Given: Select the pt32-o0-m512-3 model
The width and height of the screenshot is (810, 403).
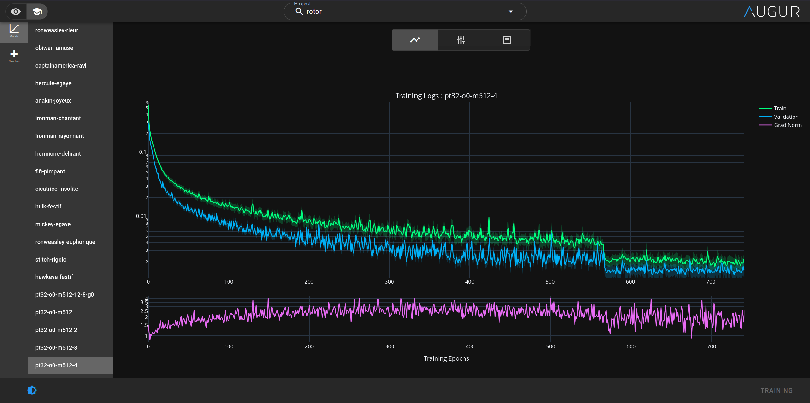Looking at the screenshot, I should 56,347.
